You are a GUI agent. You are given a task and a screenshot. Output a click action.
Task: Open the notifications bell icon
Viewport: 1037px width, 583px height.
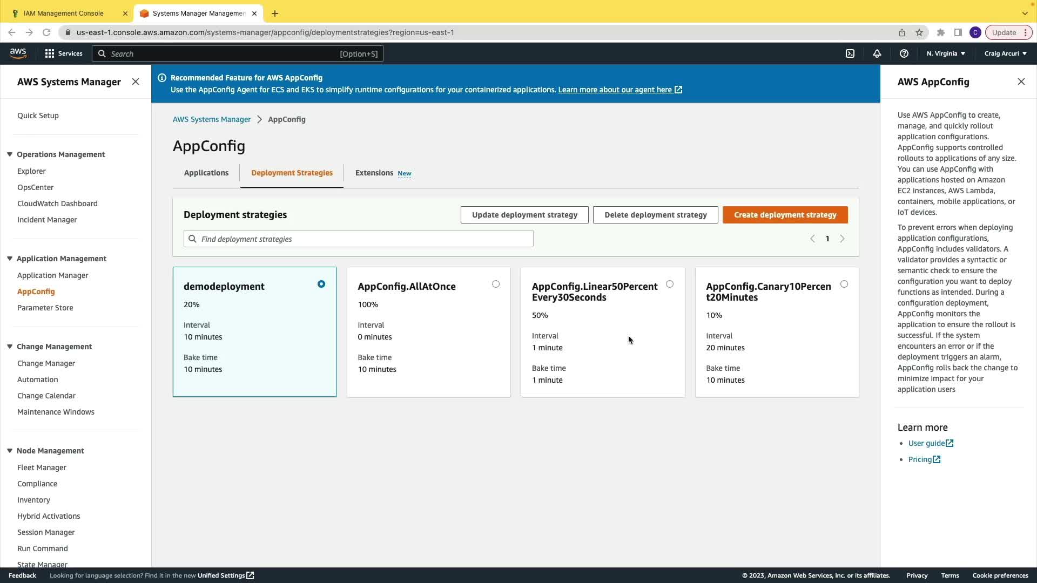pos(877,53)
